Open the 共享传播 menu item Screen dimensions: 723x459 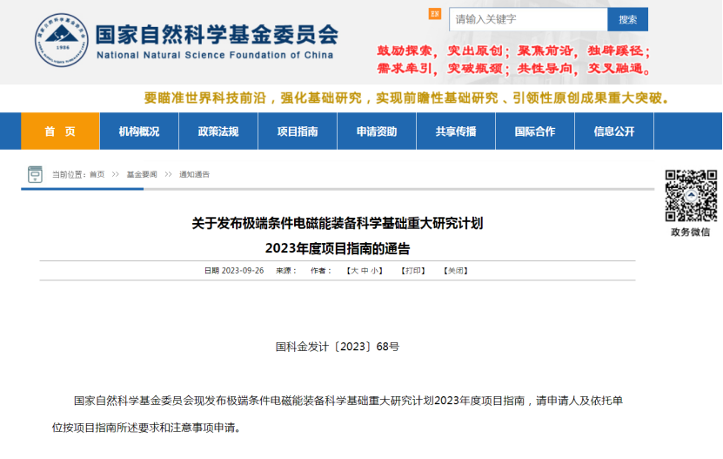point(456,132)
